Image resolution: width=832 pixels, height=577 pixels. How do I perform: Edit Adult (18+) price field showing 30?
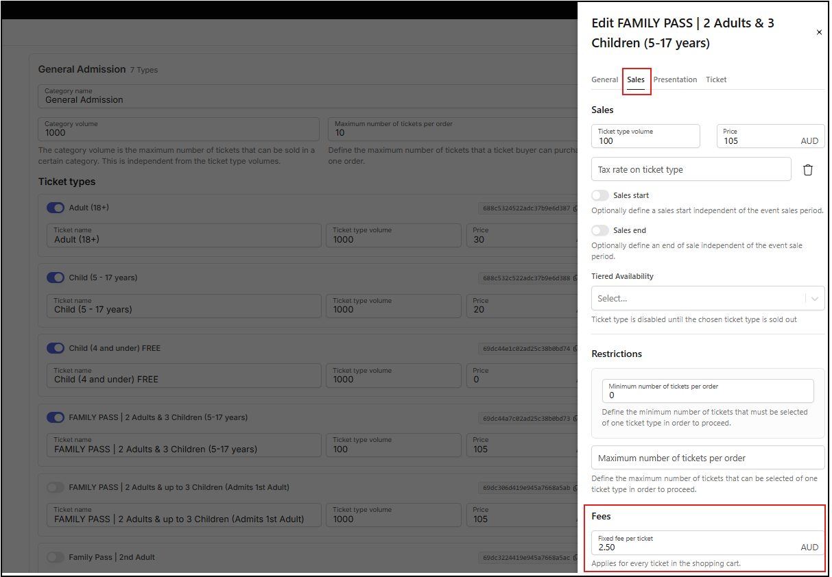(522, 235)
